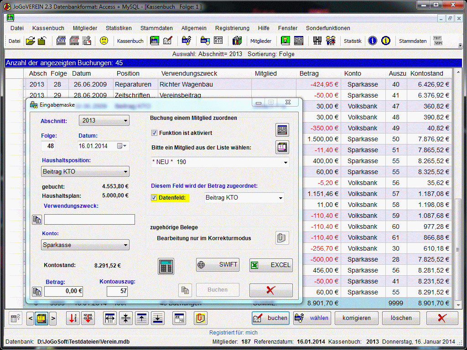Open the Mitglieder menu
The width and height of the screenshot is (467, 350).
tap(85, 28)
